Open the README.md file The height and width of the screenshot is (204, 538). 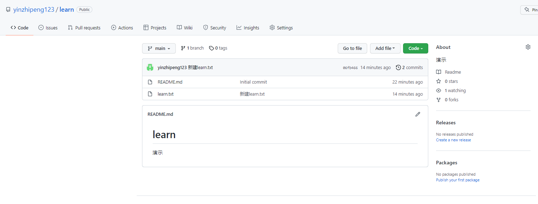tap(170, 82)
